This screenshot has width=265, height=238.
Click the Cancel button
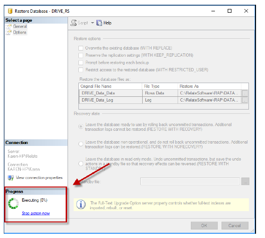coord(235,226)
